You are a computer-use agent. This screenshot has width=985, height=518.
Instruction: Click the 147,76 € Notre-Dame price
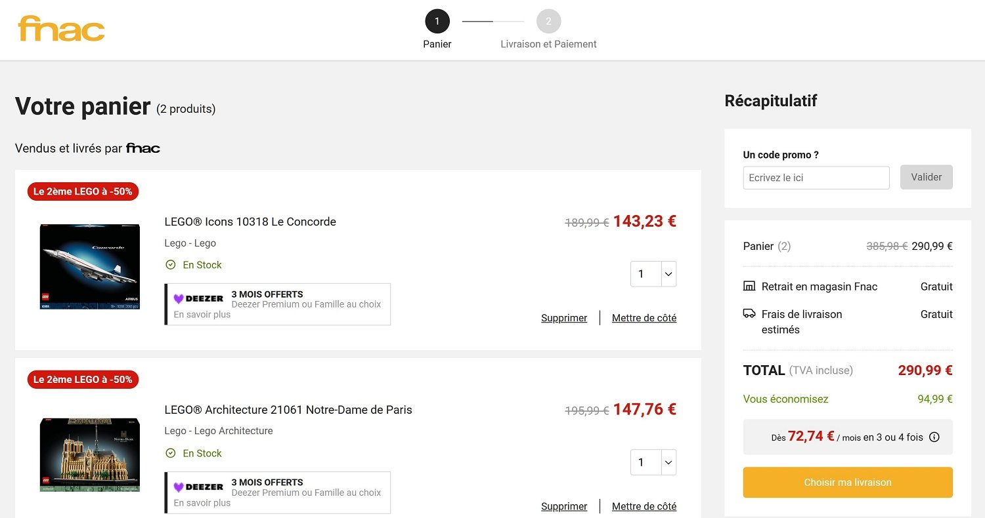(645, 409)
